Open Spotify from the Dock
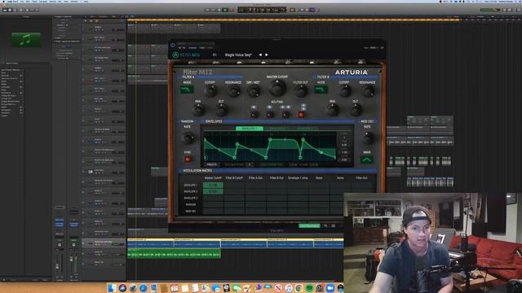 (x=309, y=287)
